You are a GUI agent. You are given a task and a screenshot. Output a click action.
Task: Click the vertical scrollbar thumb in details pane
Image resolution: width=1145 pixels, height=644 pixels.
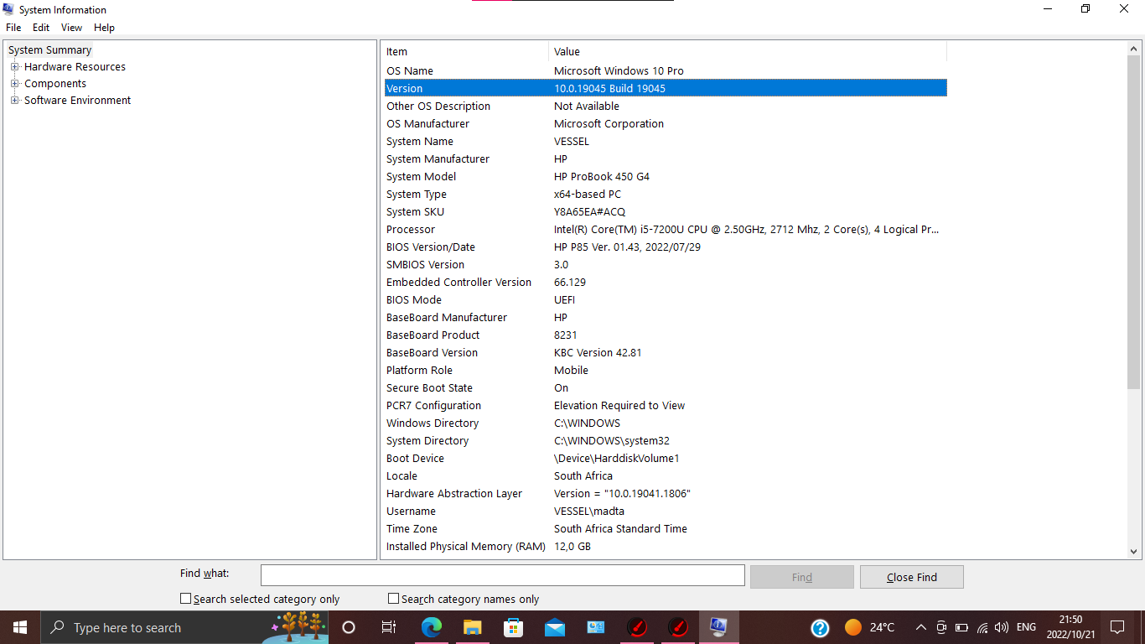[1133, 222]
